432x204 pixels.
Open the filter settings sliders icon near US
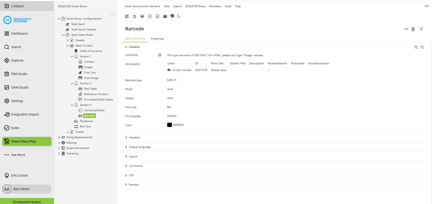tap(413, 29)
